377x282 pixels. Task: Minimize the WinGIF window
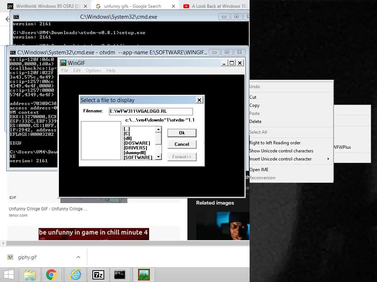[224, 63]
